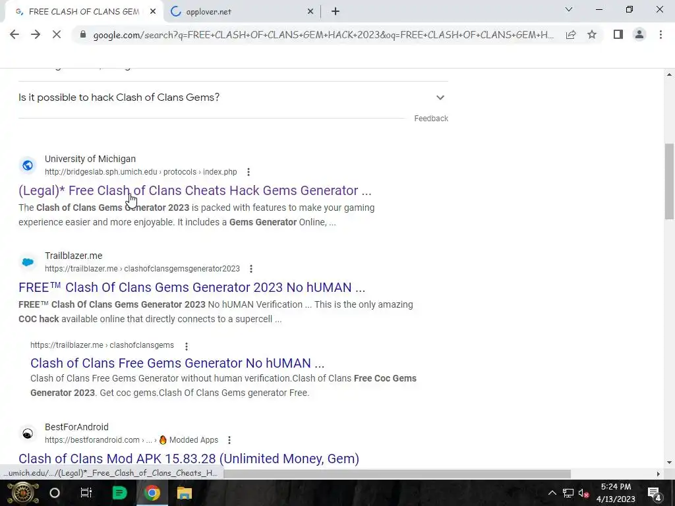The image size is (675, 506).
Task: Click the trailblazer.me clashofclansgemsgenerator2023 URL text
Action: (x=142, y=269)
